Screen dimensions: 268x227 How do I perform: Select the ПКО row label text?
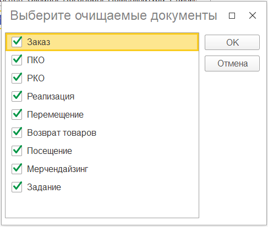36,60
